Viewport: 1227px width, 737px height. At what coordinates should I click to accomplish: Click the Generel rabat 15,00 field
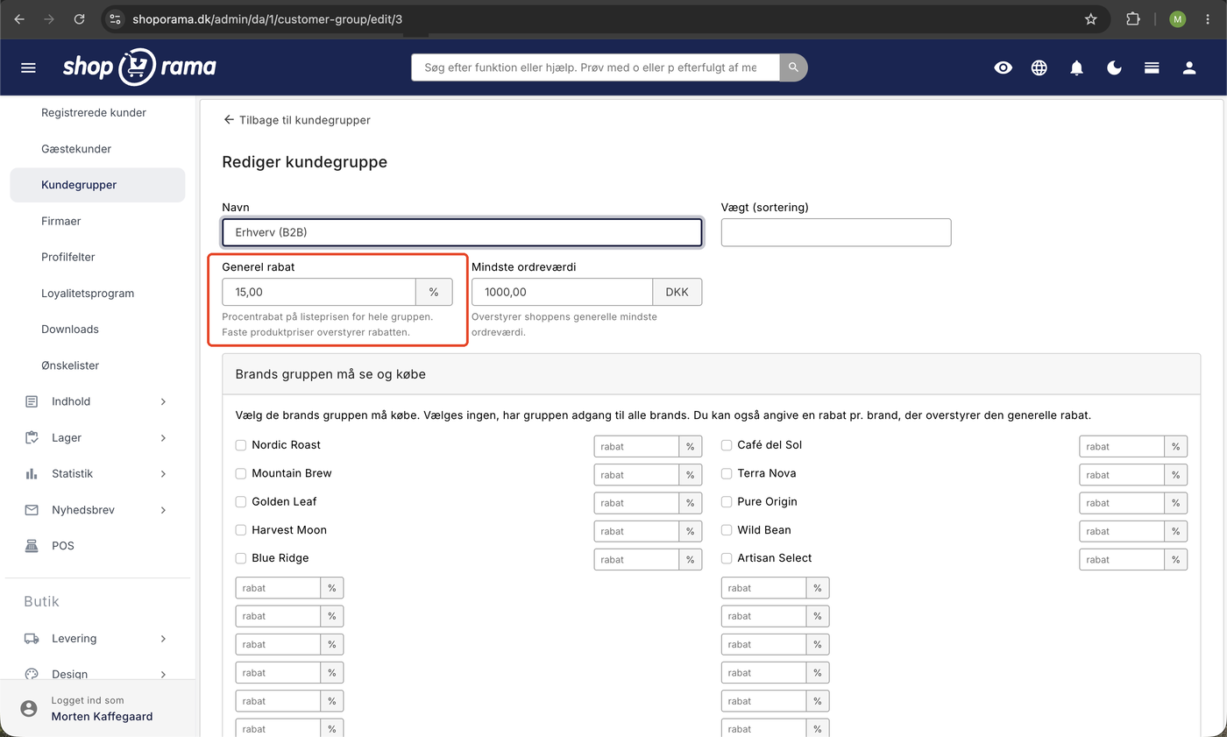(319, 292)
